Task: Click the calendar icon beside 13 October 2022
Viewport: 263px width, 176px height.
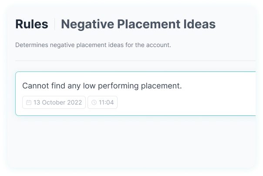Action: pyautogui.click(x=29, y=102)
